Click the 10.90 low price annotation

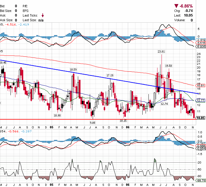tap(57, 115)
